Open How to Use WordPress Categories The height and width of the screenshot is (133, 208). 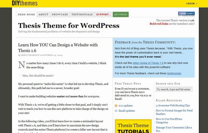pos(169,121)
